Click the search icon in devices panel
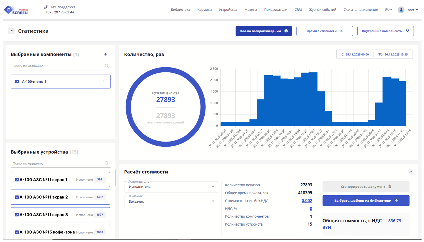 107,163
